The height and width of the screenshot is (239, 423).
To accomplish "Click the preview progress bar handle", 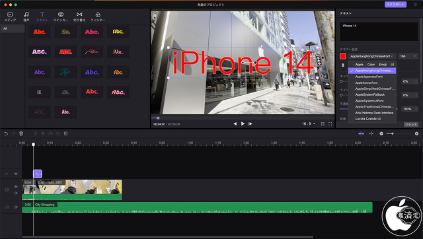I will tap(158, 118).
